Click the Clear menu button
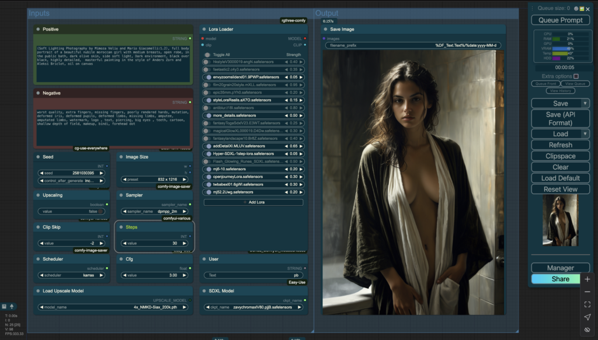This screenshot has height=340, width=598. coord(560,167)
